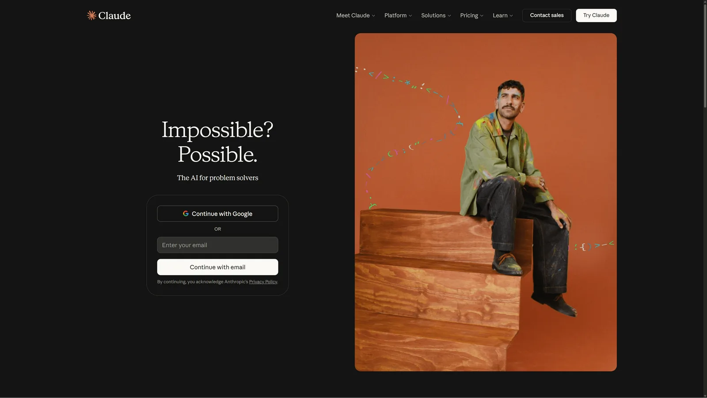
Task: Click the Try Claude button
Action: (596, 15)
